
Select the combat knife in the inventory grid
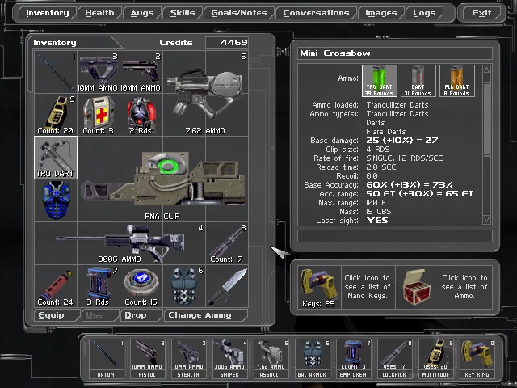pyautogui.click(x=227, y=285)
